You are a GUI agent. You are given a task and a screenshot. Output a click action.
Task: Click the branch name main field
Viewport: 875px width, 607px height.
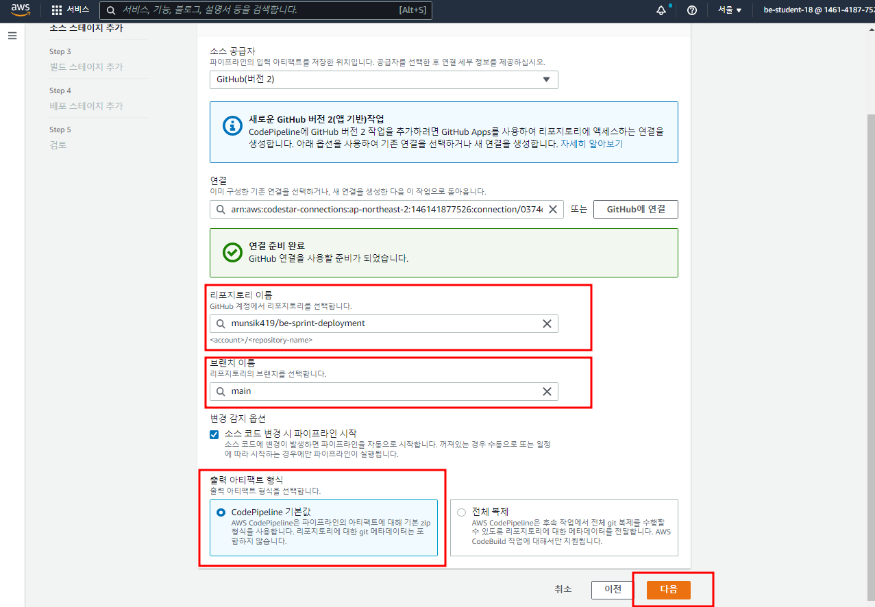[384, 391]
